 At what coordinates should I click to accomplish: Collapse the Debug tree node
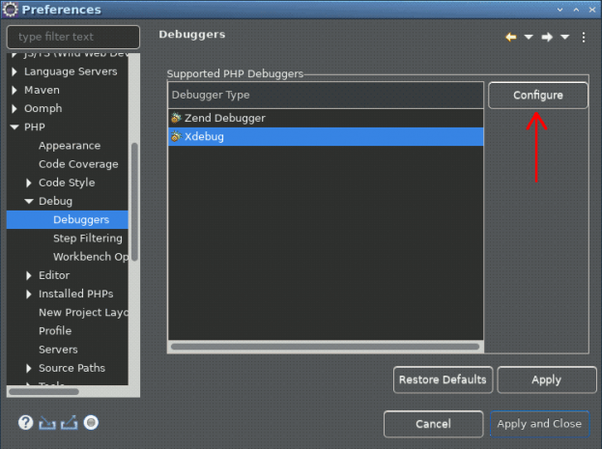(x=29, y=201)
